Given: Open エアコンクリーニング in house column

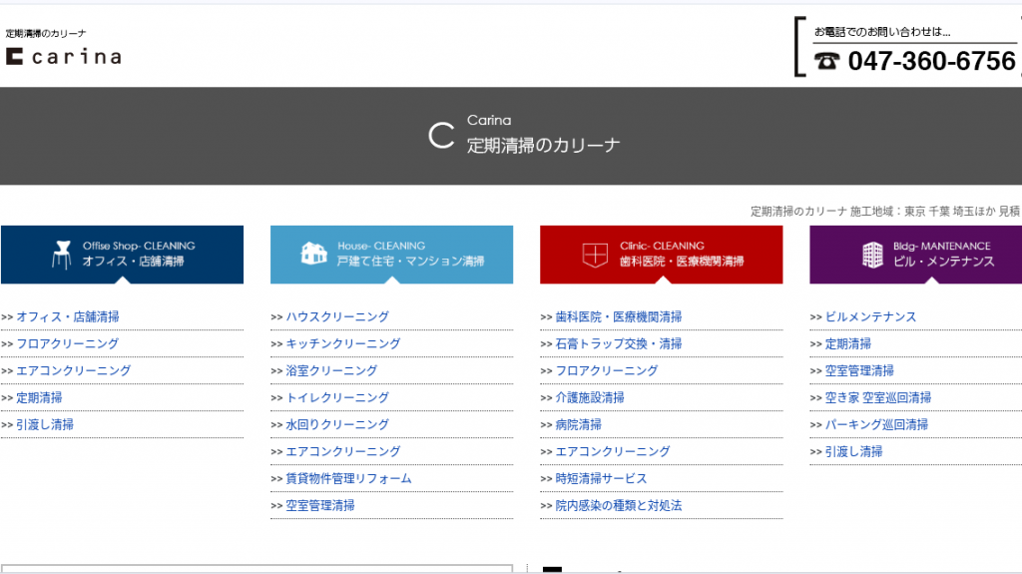Looking at the screenshot, I should click(343, 451).
